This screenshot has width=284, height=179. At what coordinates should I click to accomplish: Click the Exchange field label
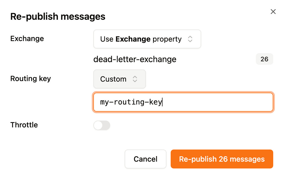(x=27, y=39)
